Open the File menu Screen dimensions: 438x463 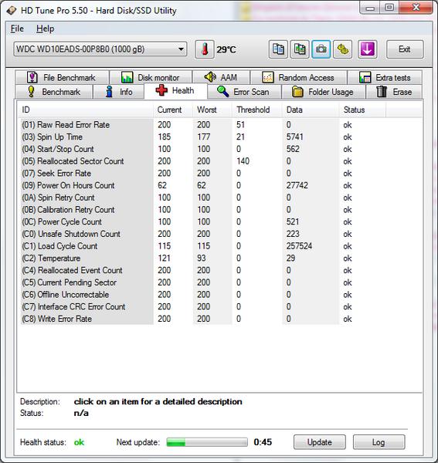click(x=17, y=29)
